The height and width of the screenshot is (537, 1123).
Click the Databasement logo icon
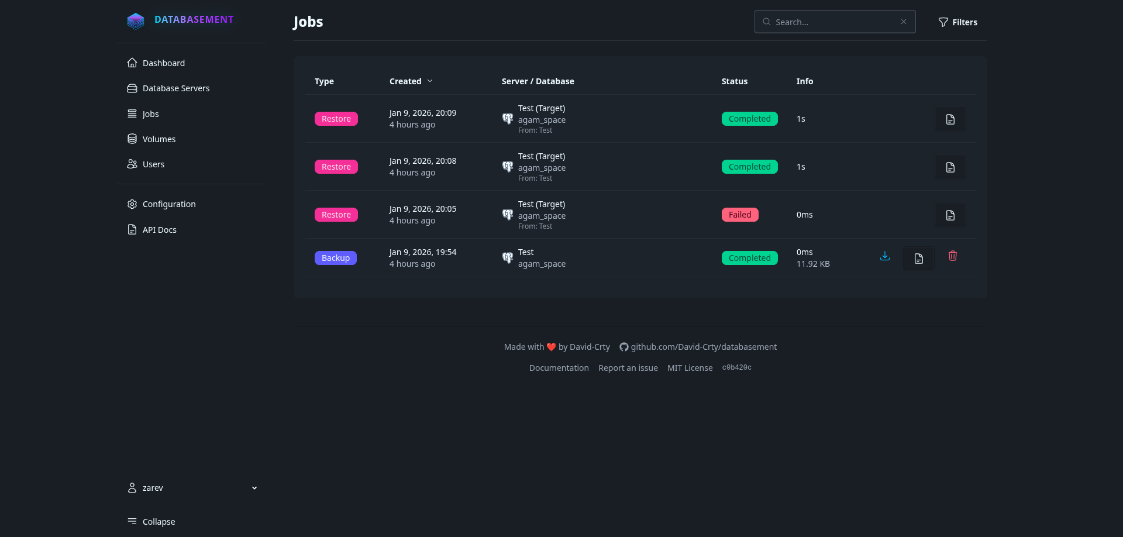[136, 21]
